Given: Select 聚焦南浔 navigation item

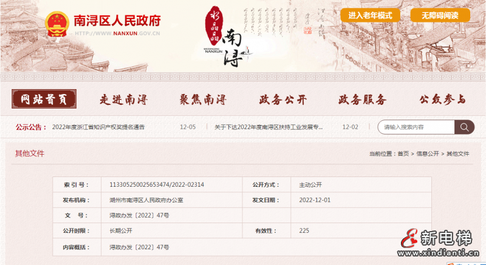Looking at the screenshot, I should coord(203,100).
